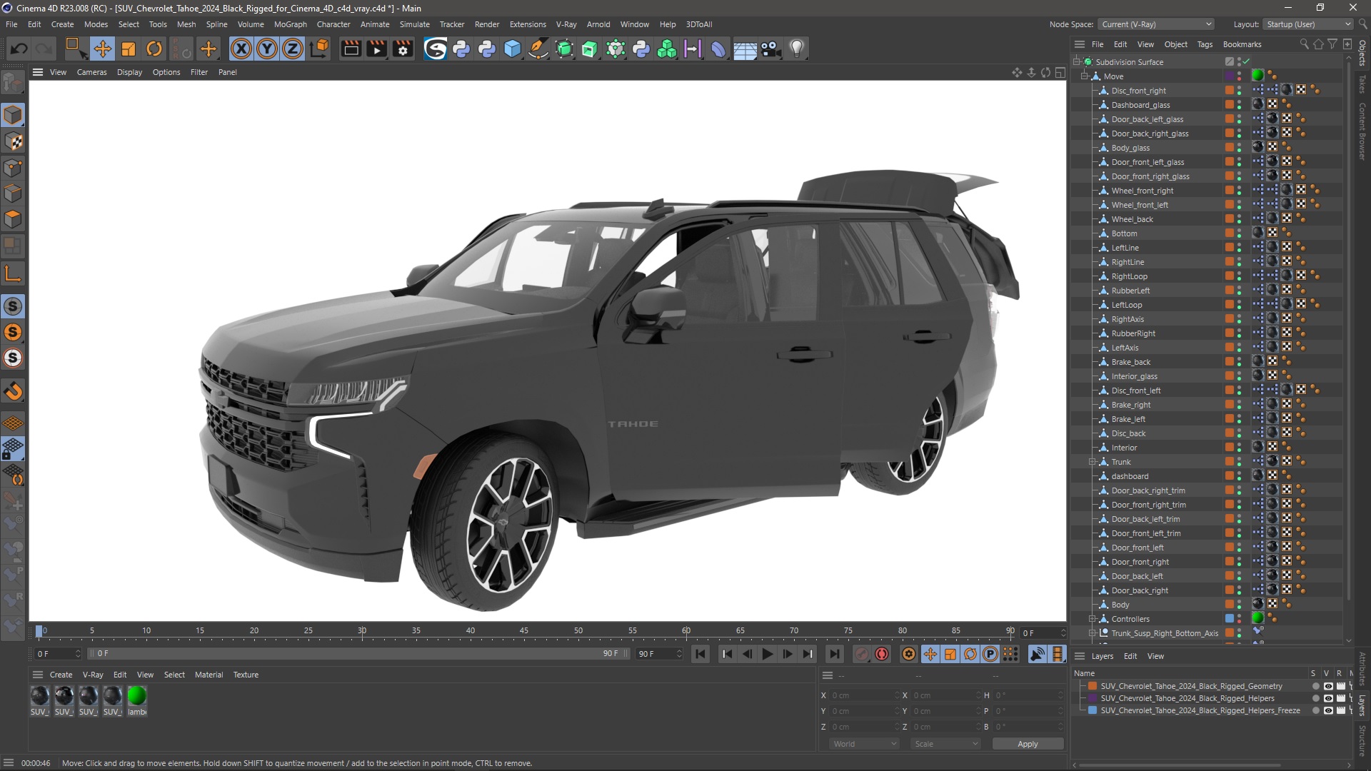1371x771 pixels.
Task: Open Node Space dropdown
Action: click(1156, 24)
